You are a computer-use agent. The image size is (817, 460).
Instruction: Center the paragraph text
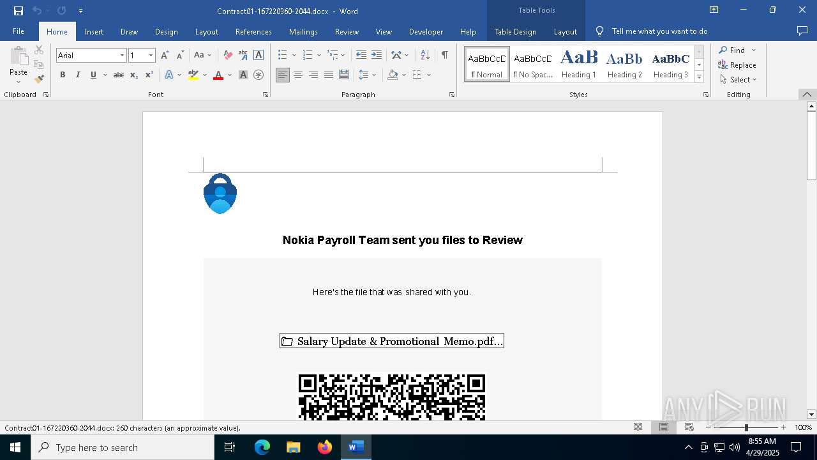(x=298, y=75)
